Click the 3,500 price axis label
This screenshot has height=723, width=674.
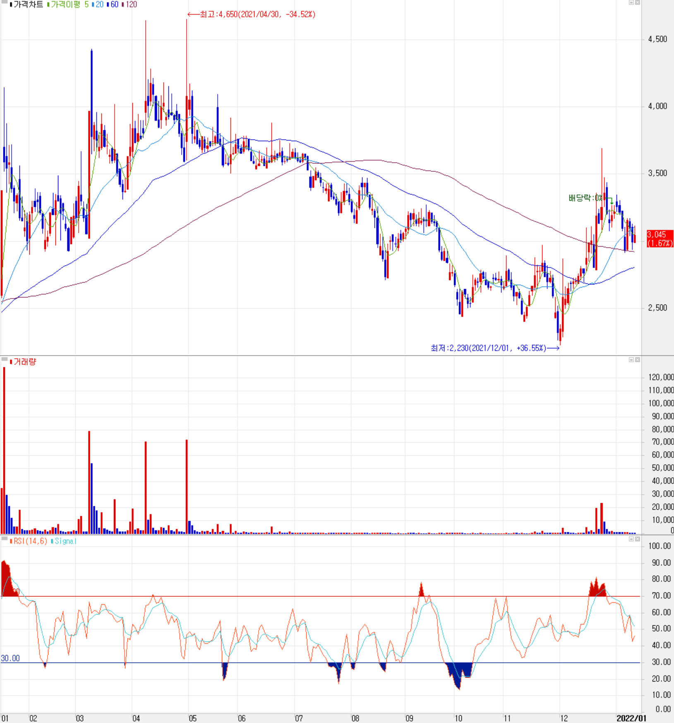657,173
